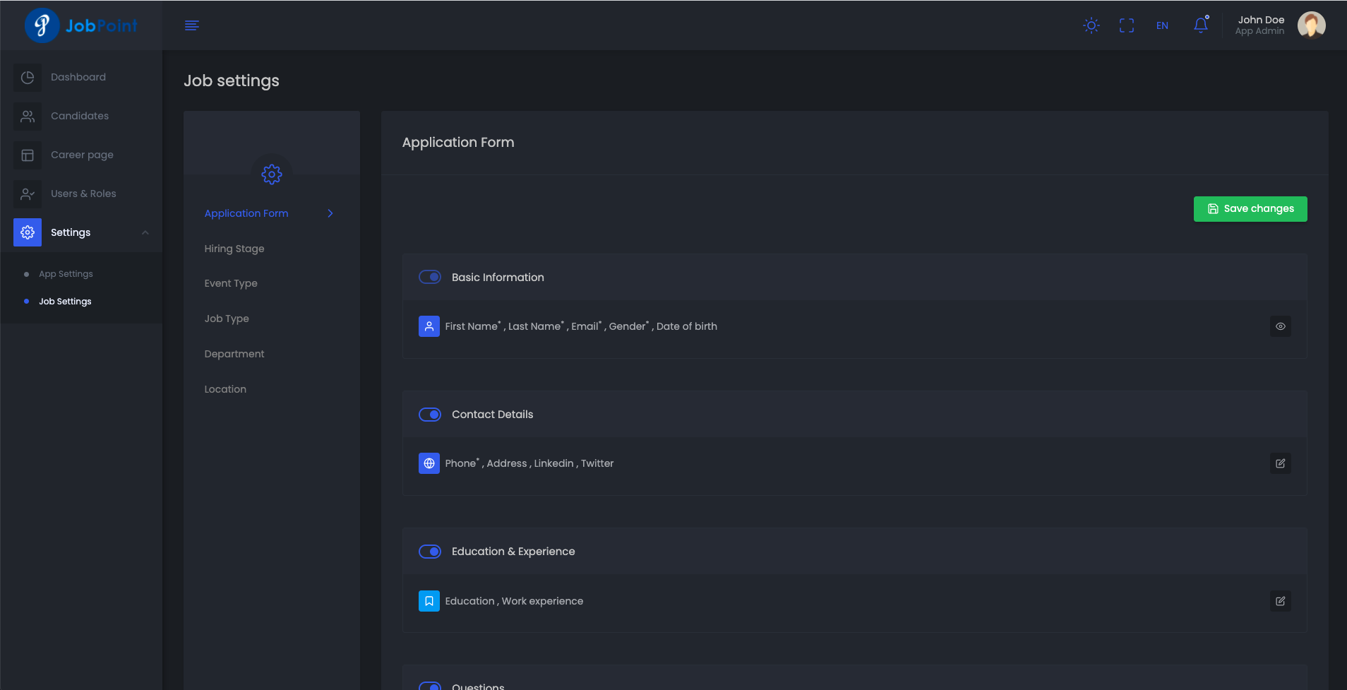
Task: Toggle the Basic Information section switch
Action: 430,278
